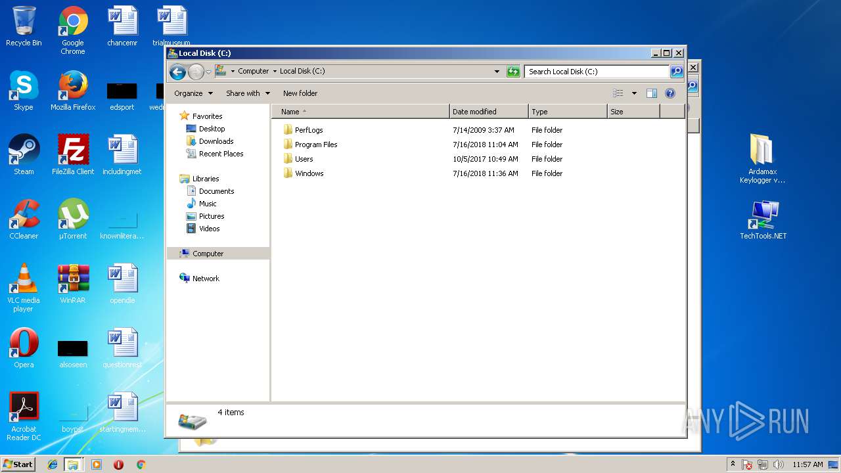The image size is (841, 473).
Task: Click Videos library in navigation pane
Action: coord(203,229)
